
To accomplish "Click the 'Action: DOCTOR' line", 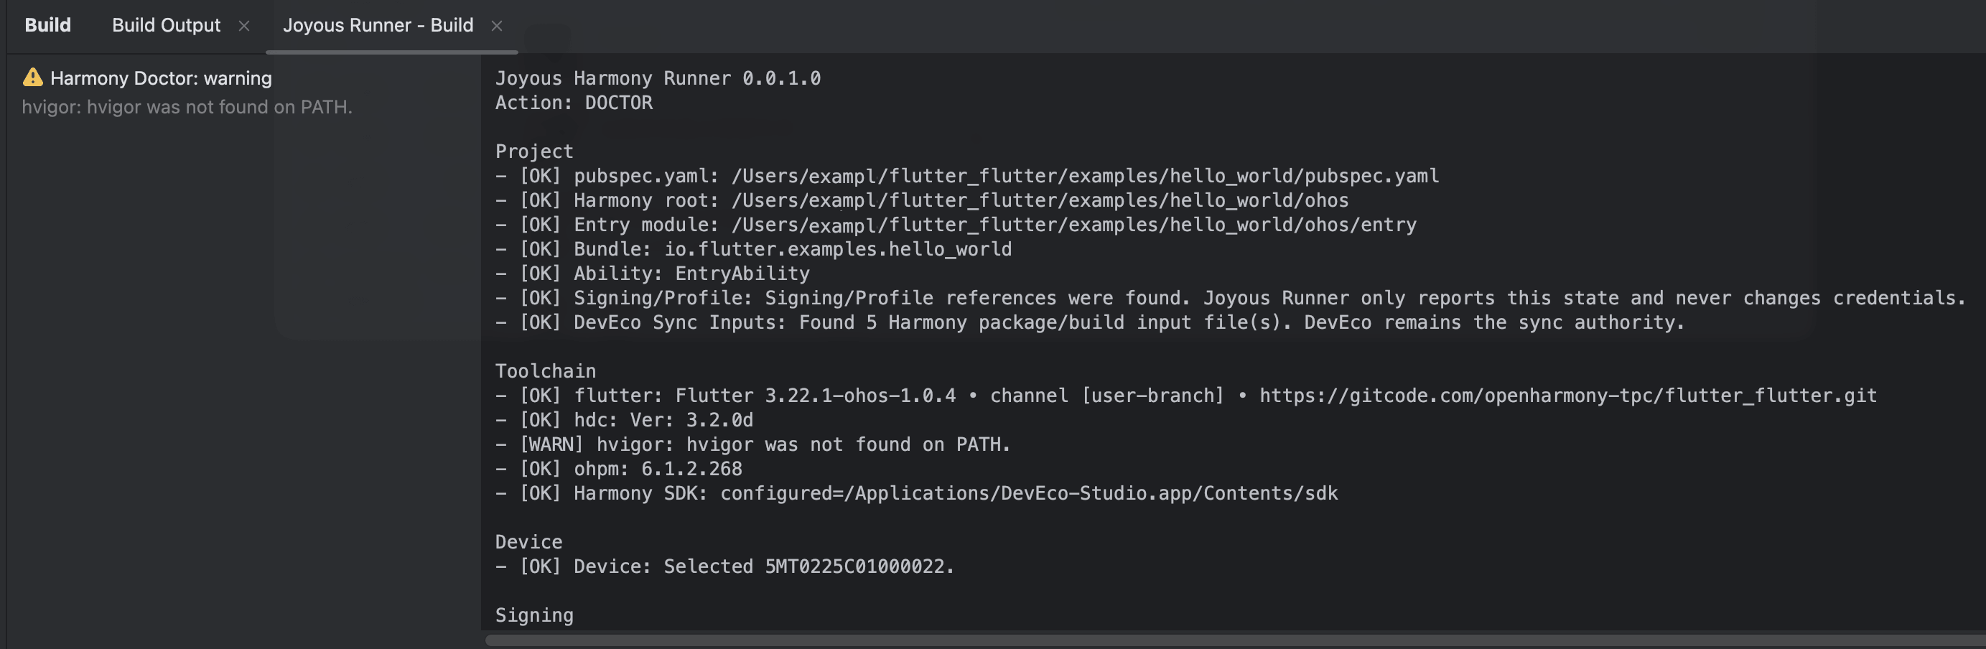I will click(574, 103).
